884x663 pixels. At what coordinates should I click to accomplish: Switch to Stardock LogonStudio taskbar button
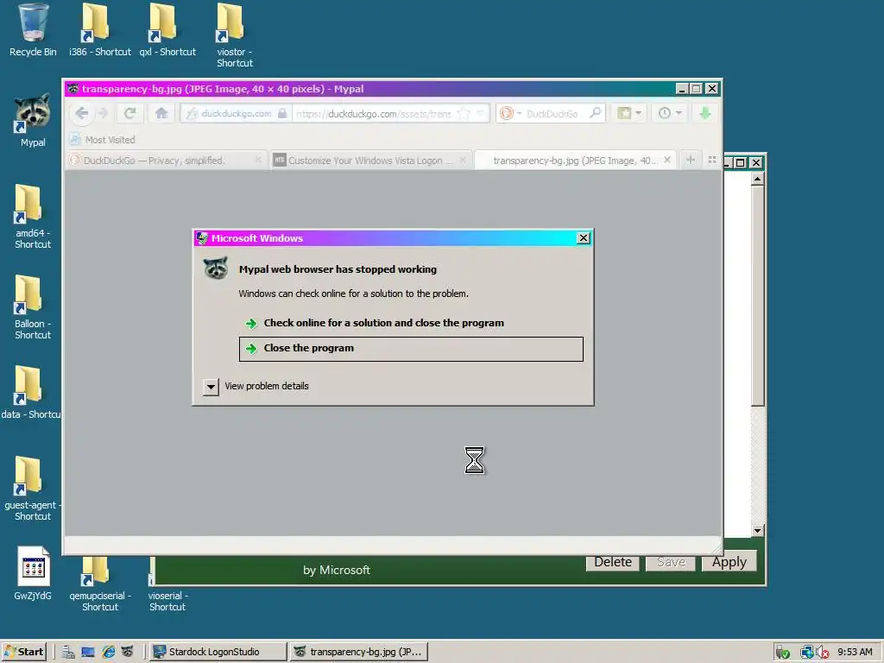pos(218,652)
